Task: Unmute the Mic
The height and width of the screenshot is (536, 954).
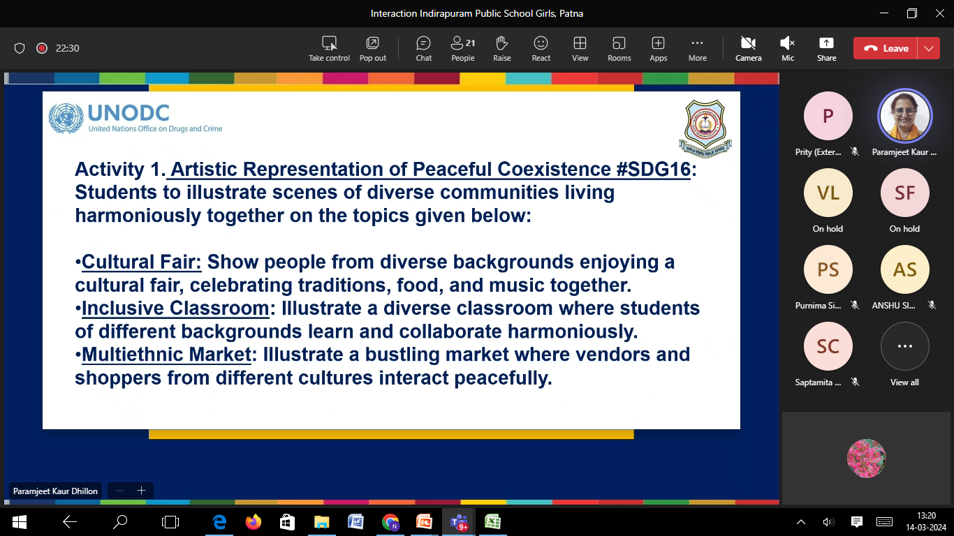Action: pyautogui.click(x=788, y=48)
